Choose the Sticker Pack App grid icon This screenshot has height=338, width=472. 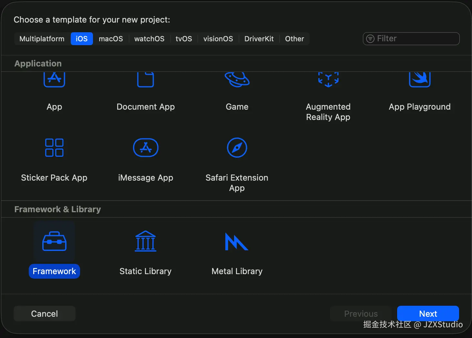click(54, 148)
